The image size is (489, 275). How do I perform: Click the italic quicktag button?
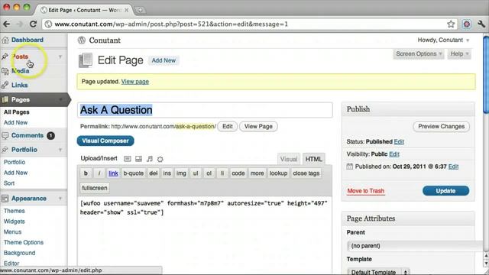point(99,173)
